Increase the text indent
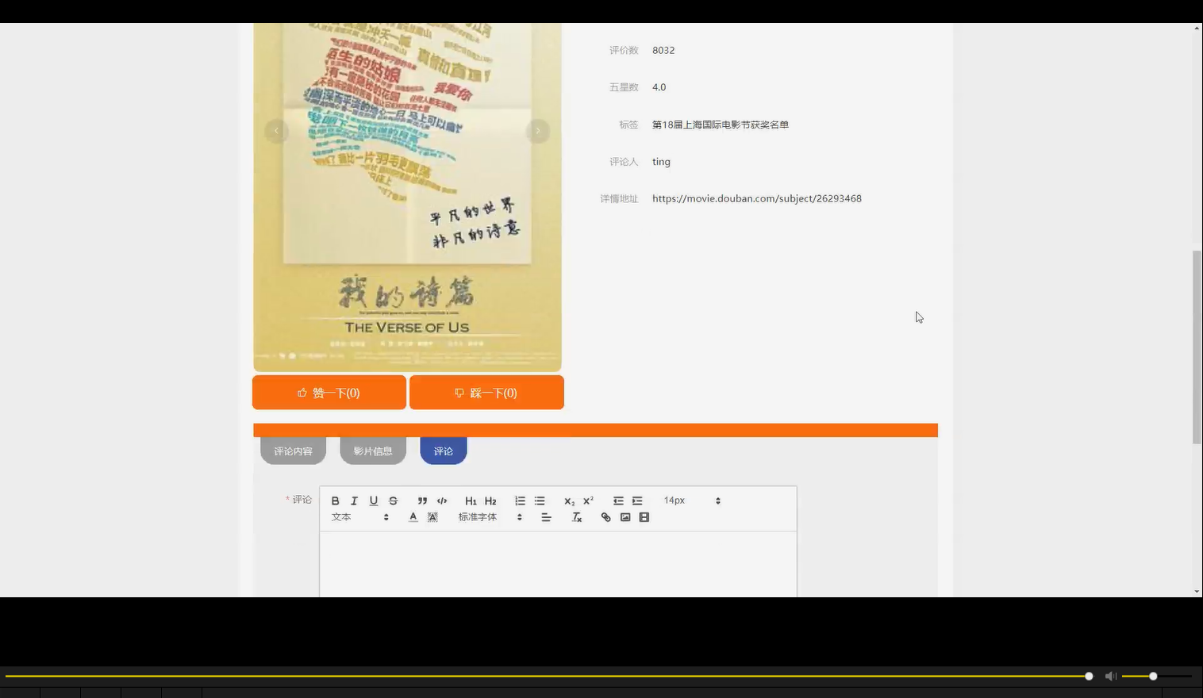 [x=637, y=500]
